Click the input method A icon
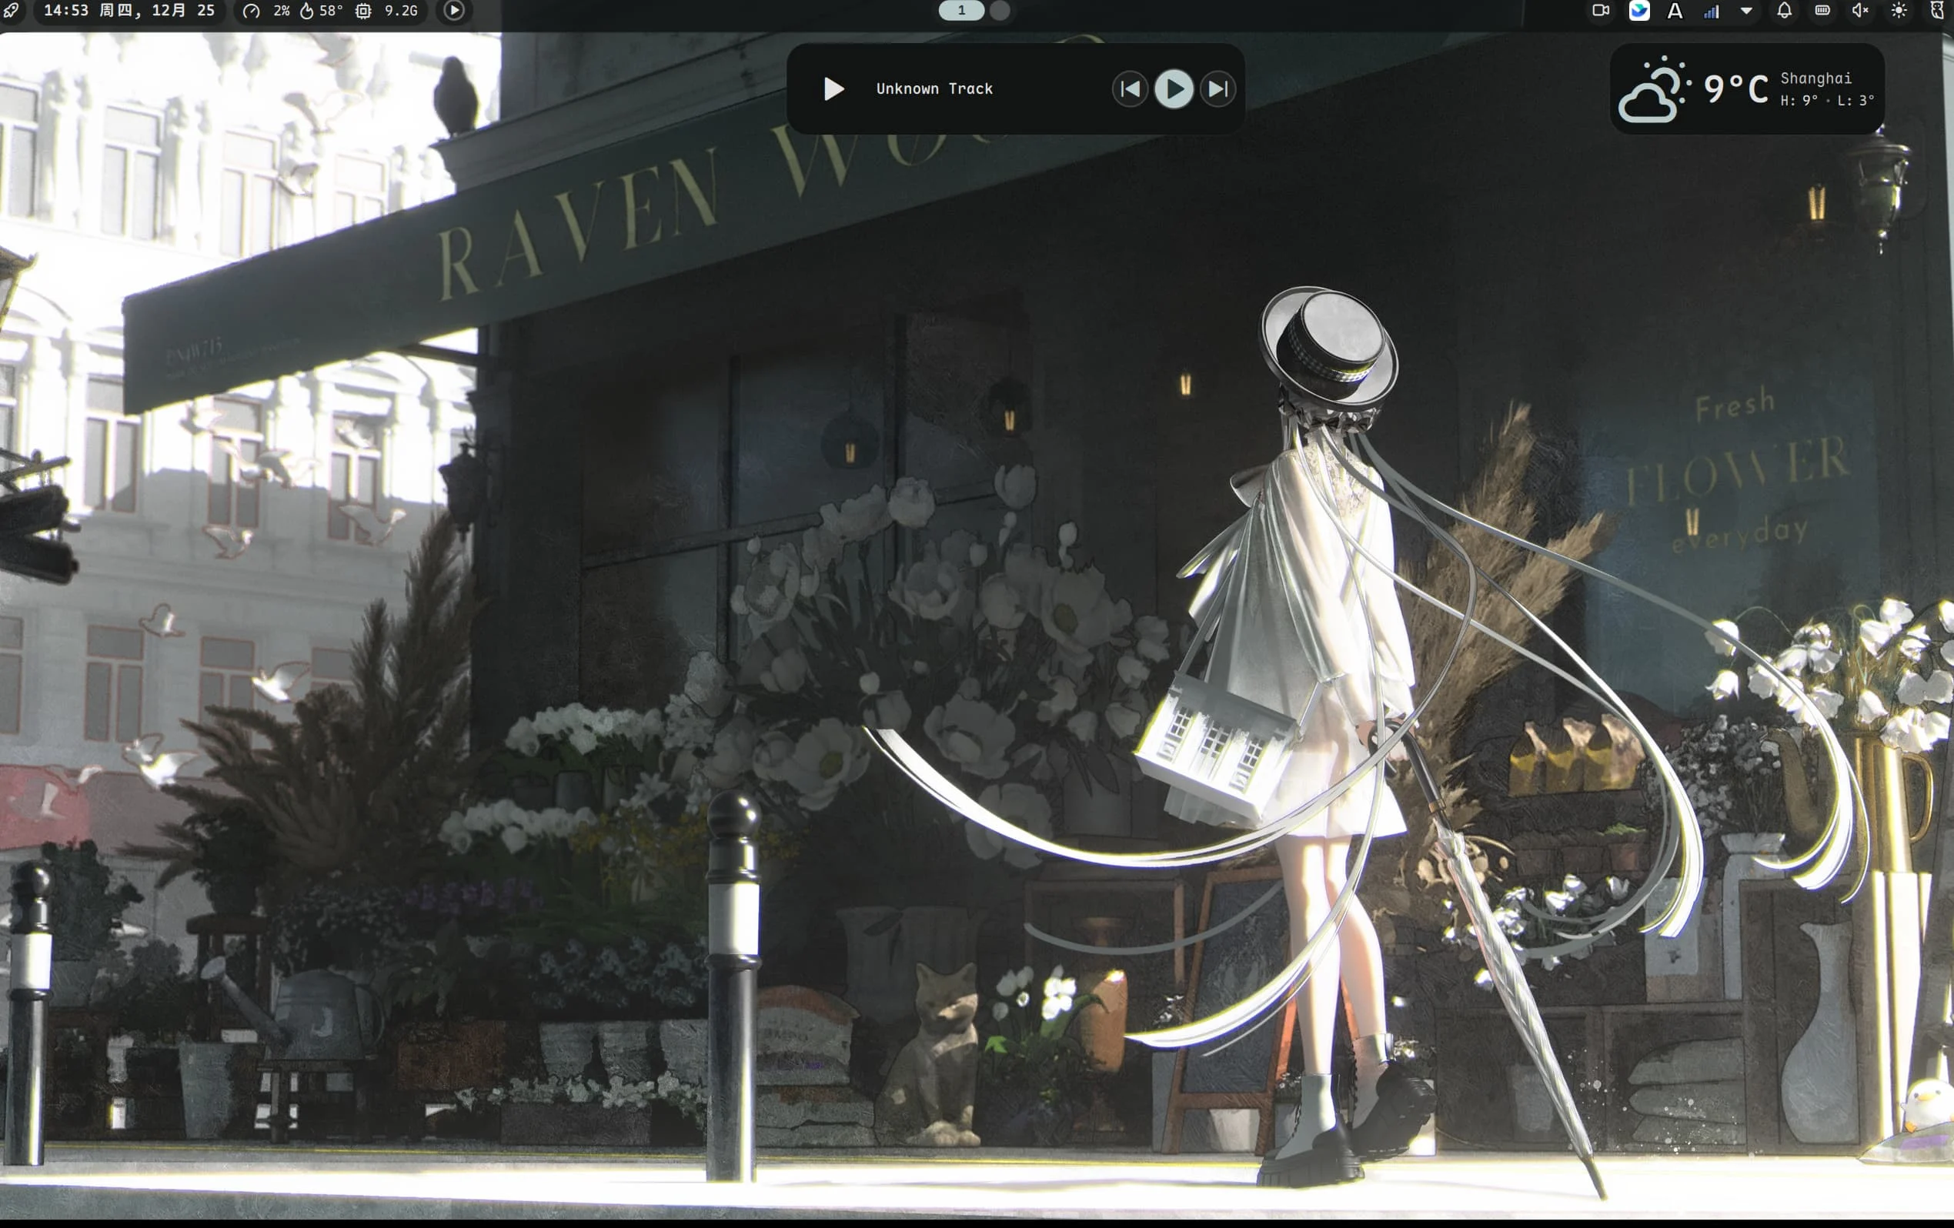 click(1675, 11)
